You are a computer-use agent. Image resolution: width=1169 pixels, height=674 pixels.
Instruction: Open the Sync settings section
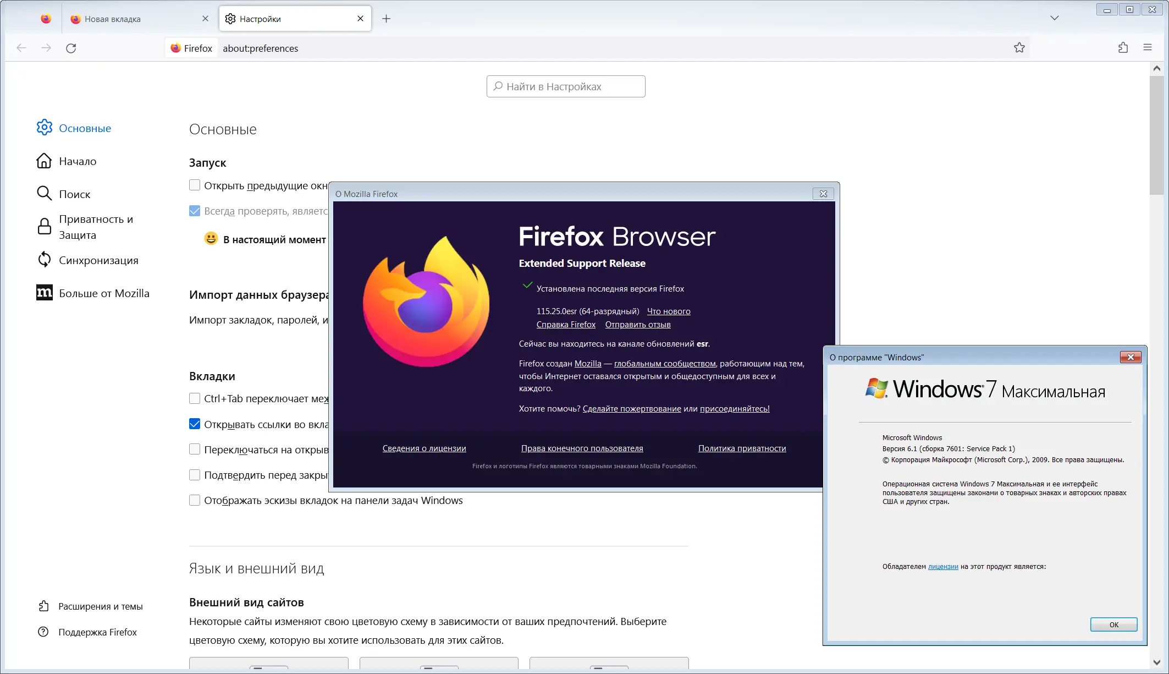[x=98, y=260]
